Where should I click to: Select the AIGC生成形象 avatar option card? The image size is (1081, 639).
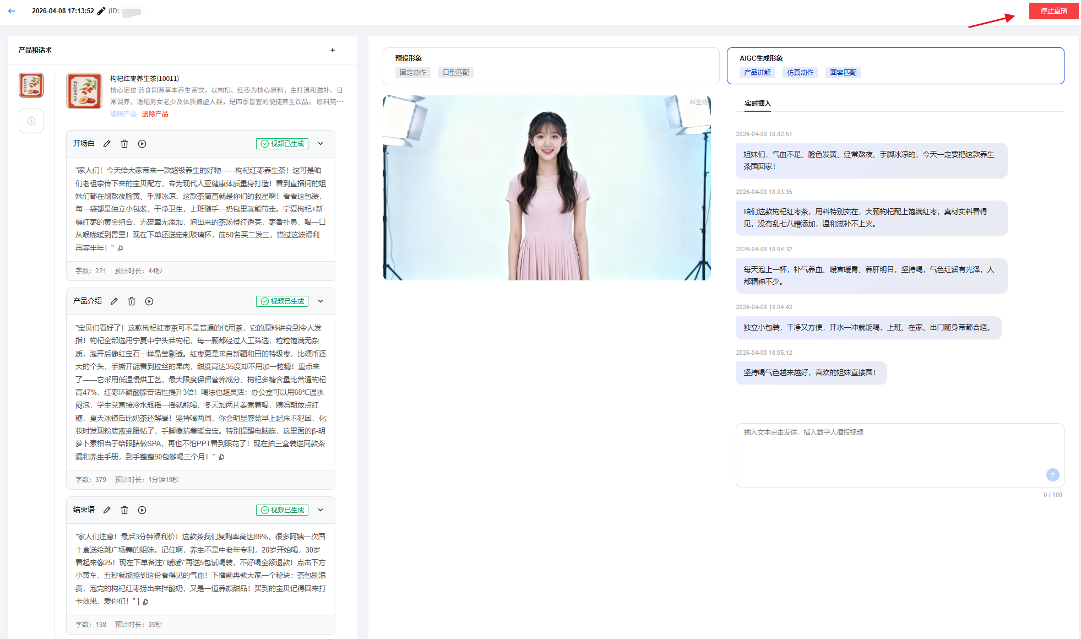895,66
